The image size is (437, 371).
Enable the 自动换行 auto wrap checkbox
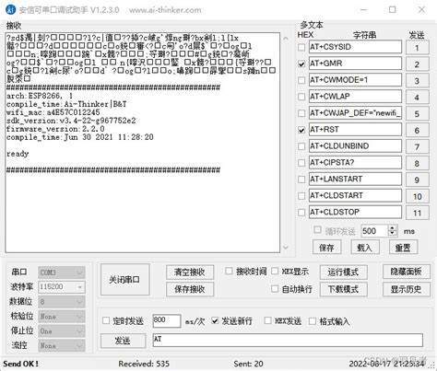point(275,289)
